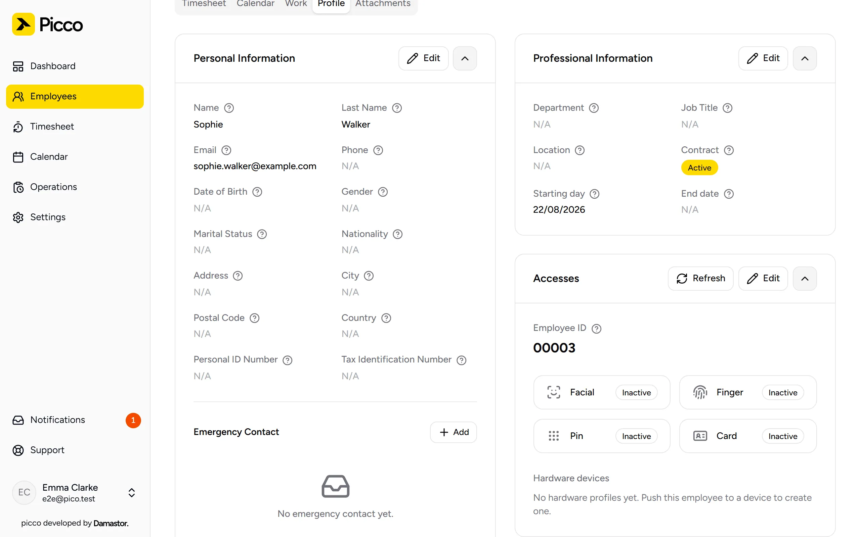Click help icon next to Employee ID
Viewport: 860px width, 537px height.
click(596, 329)
